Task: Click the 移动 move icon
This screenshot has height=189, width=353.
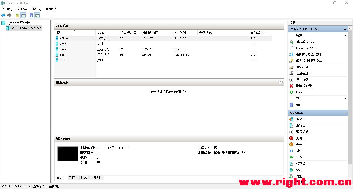Action: click(x=291, y=170)
